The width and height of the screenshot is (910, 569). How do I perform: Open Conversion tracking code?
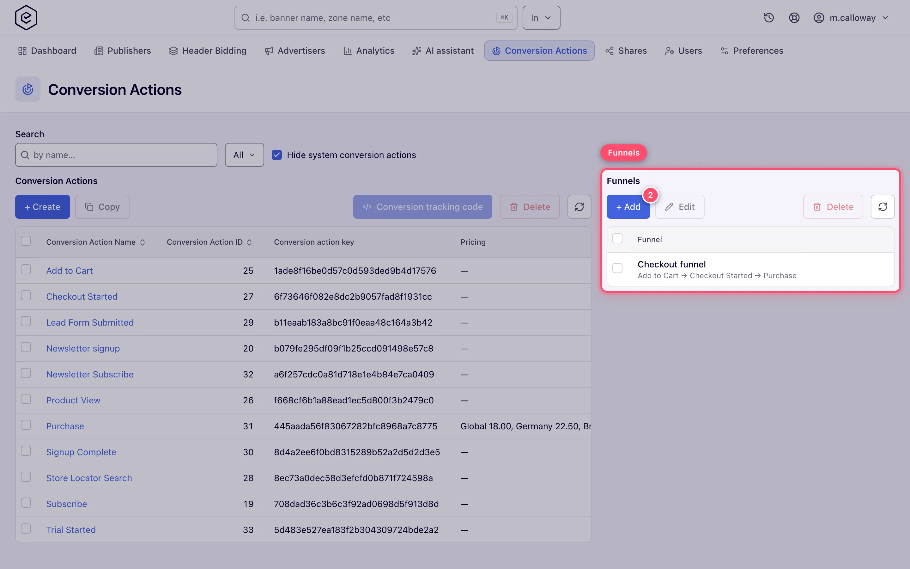pos(422,207)
